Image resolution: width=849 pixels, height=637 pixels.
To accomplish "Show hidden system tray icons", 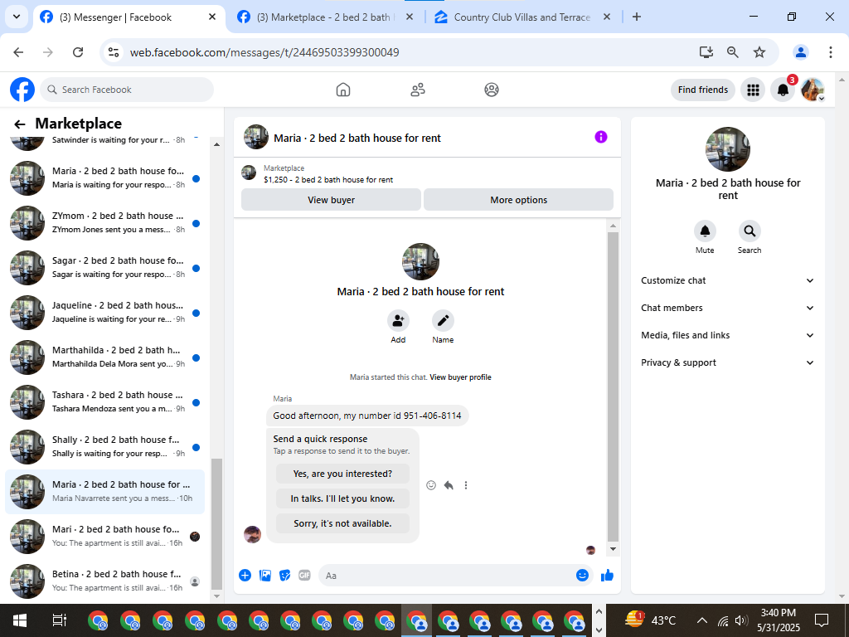I will point(701,620).
